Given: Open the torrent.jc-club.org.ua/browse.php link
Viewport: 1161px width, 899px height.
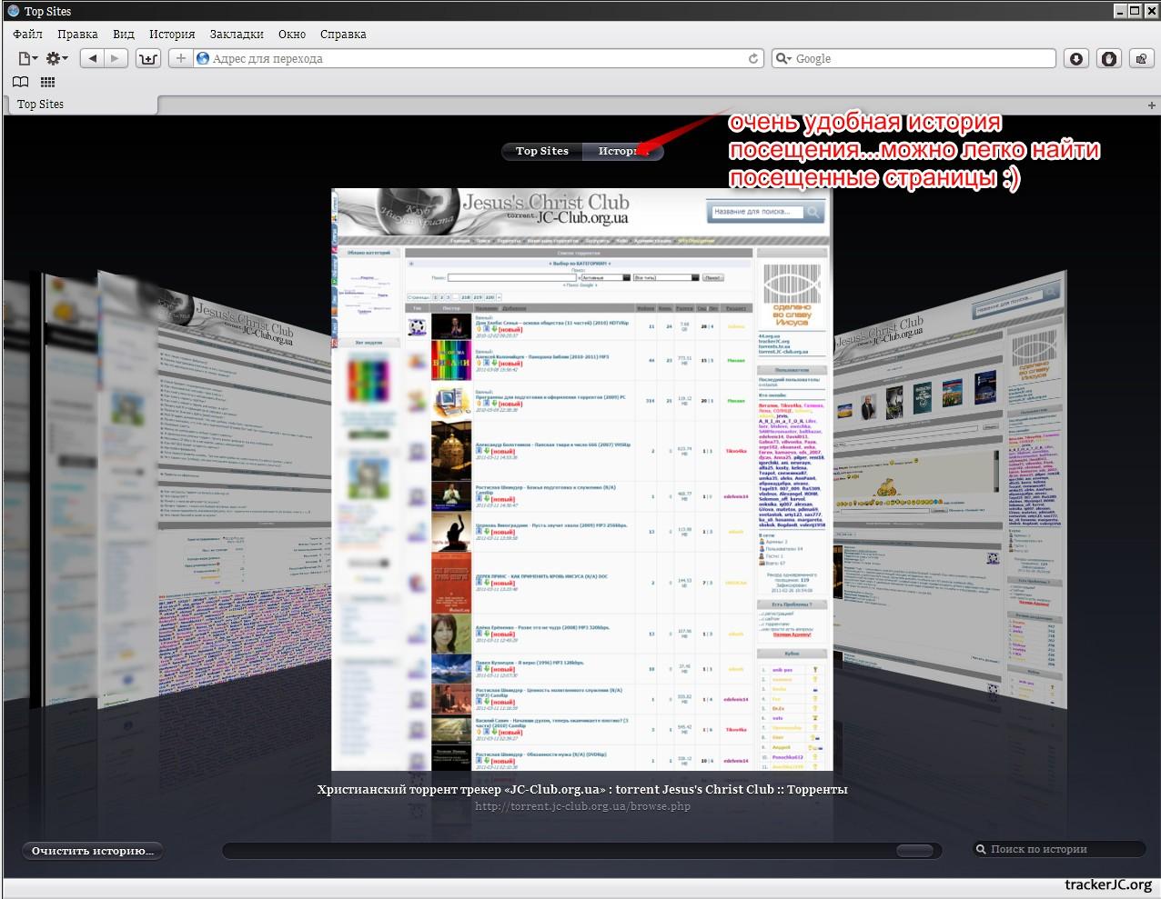Looking at the screenshot, I should (x=582, y=806).
